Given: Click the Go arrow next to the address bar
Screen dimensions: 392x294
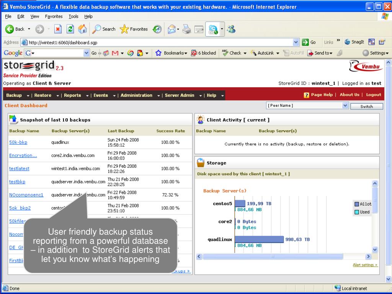Looking at the screenshot, I should pos(305,42).
